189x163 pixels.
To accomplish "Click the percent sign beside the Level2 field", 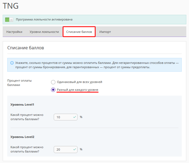I will point(81,149).
